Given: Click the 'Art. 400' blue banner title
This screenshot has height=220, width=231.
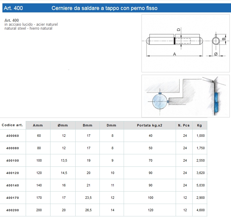Looking at the screenshot, I should [x=14, y=8].
